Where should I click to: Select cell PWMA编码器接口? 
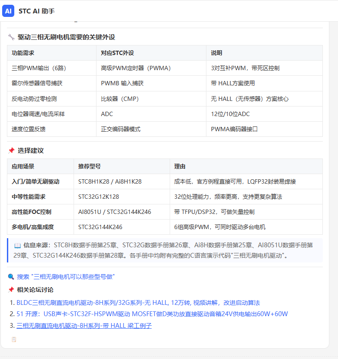(264, 129)
